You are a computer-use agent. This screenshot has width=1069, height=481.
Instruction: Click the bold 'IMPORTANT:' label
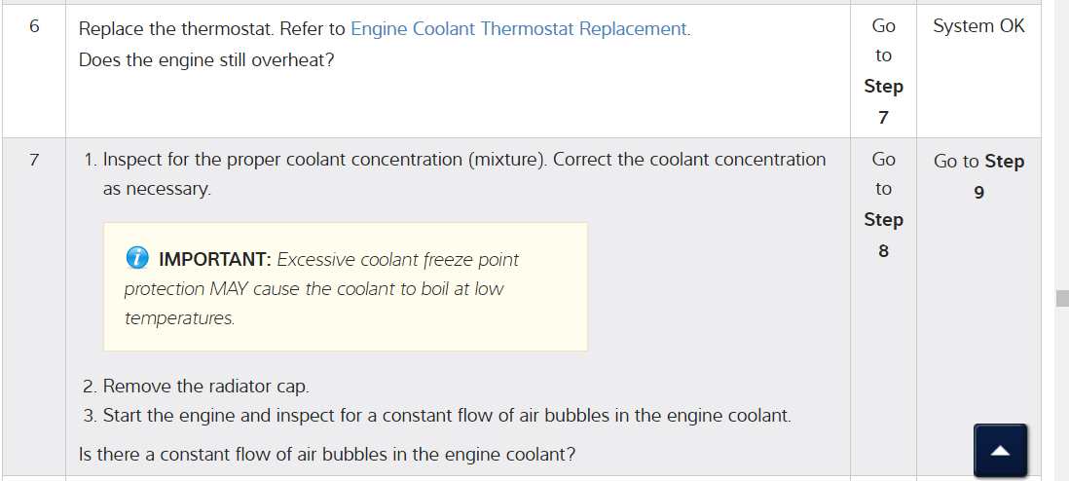click(x=215, y=260)
